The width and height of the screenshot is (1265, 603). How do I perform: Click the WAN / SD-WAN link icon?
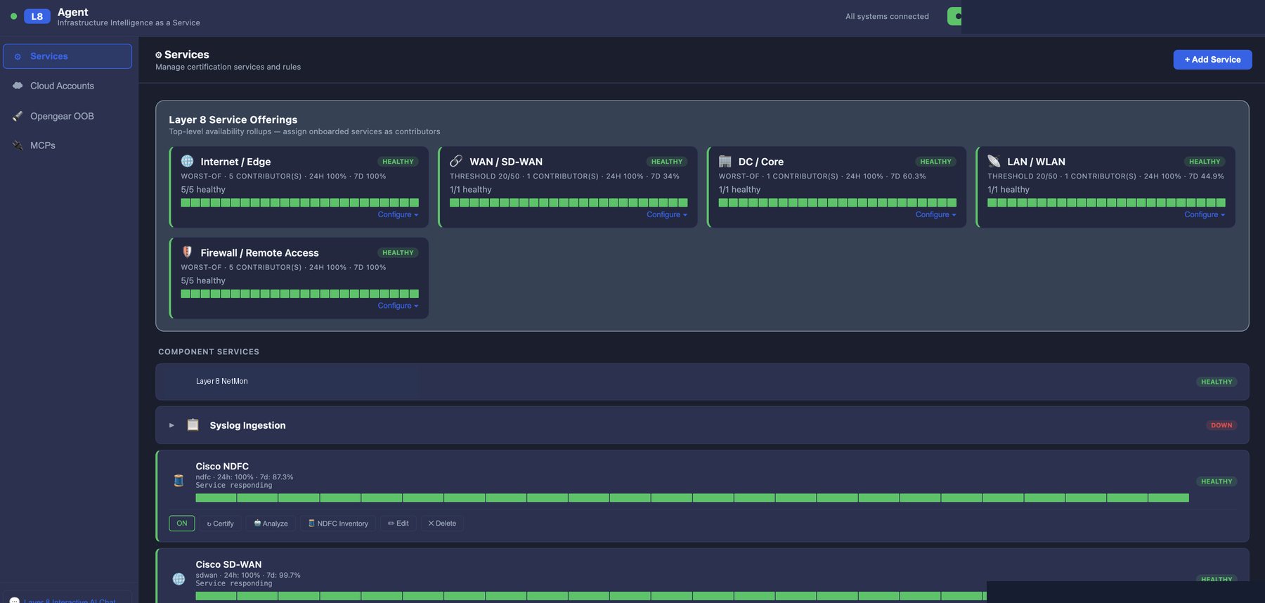click(456, 161)
